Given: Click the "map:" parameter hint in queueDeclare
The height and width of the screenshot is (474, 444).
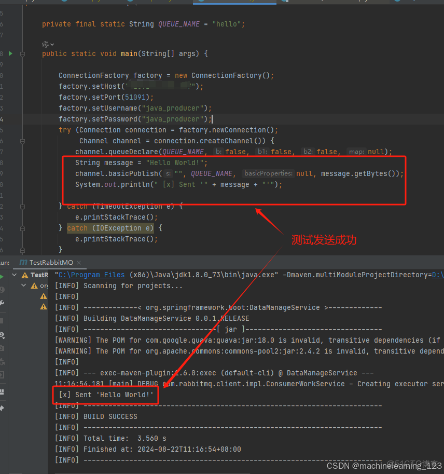Looking at the screenshot, I should (356, 152).
